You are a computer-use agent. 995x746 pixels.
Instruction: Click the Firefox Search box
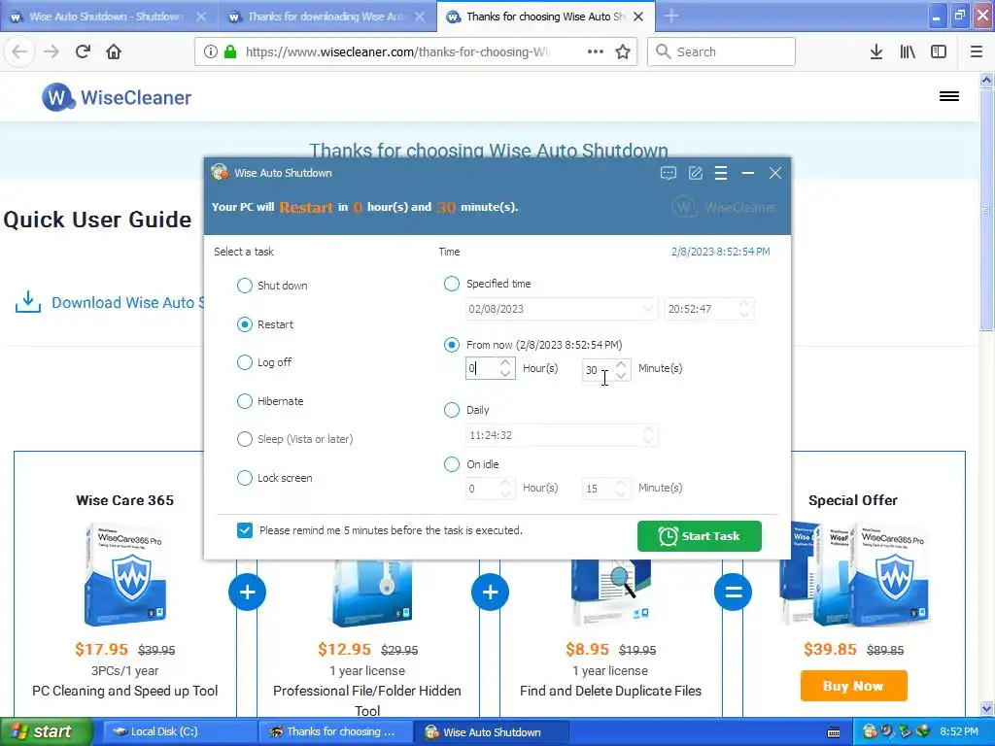(x=722, y=51)
